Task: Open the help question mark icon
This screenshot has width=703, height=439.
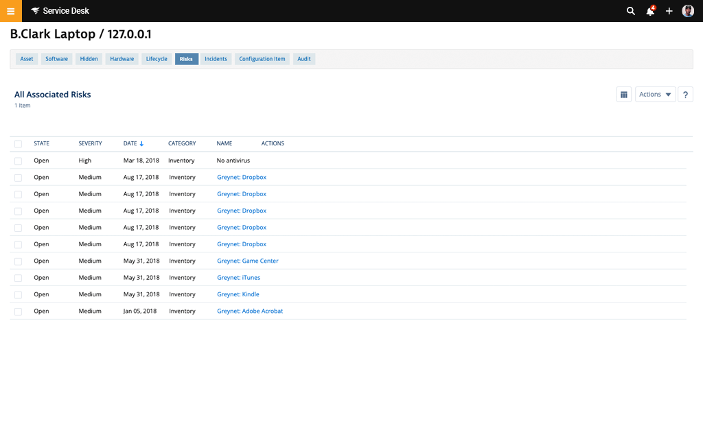Action: click(x=685, y=94)
